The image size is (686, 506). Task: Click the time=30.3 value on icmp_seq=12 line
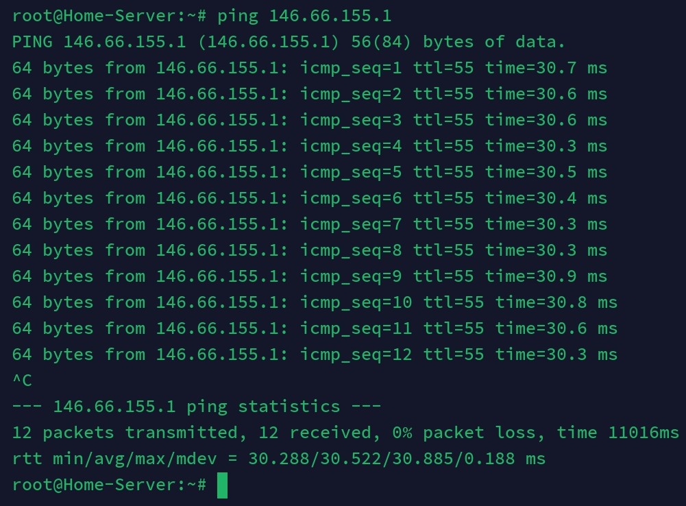coord(541,354)
